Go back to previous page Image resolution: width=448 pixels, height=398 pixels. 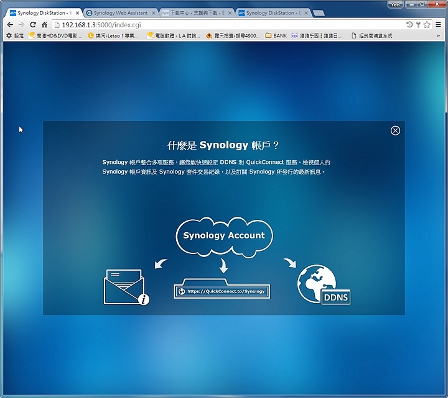[x=10, y=25]
